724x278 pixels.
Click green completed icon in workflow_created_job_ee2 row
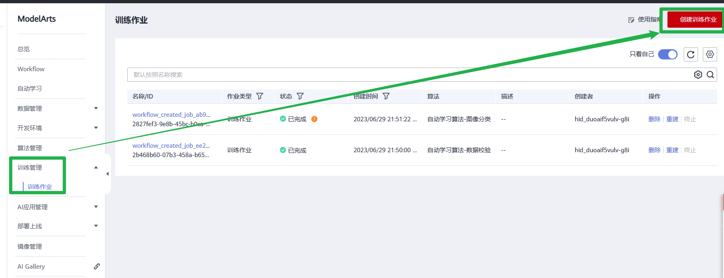tap(283, 150)
